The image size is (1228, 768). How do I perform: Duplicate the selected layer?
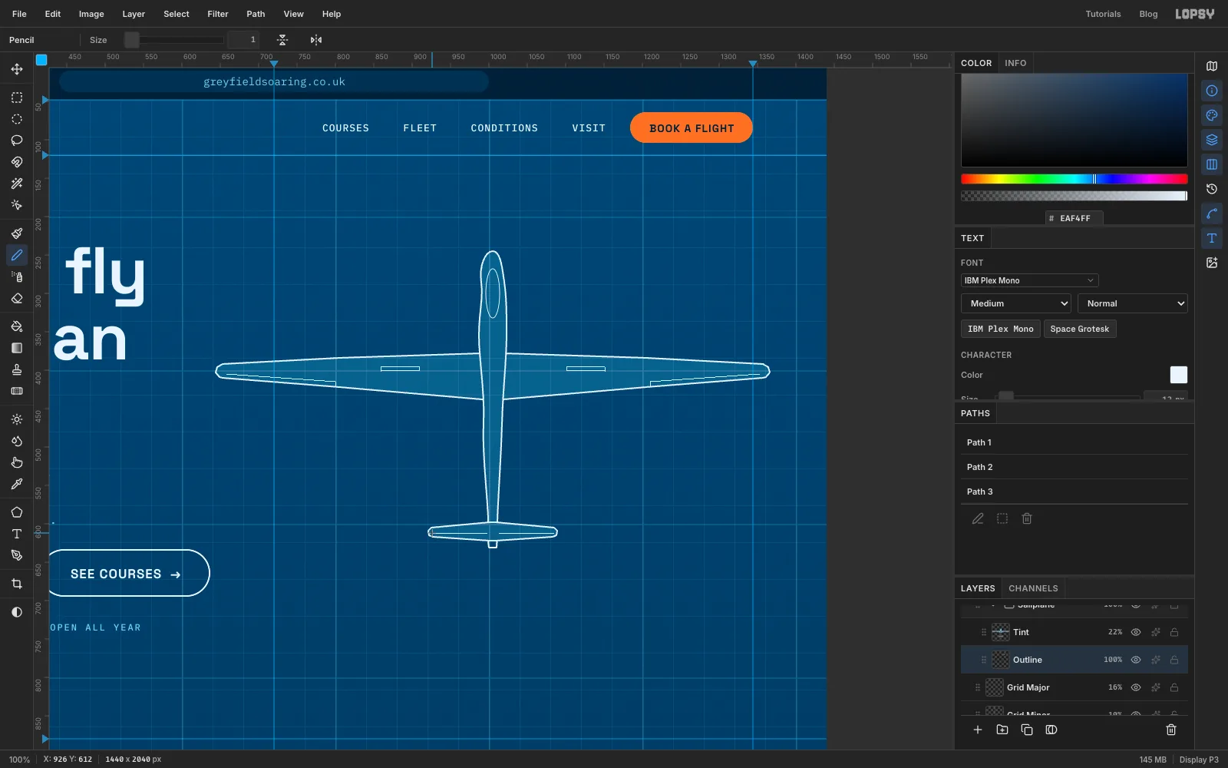(x=1027, y=730)
